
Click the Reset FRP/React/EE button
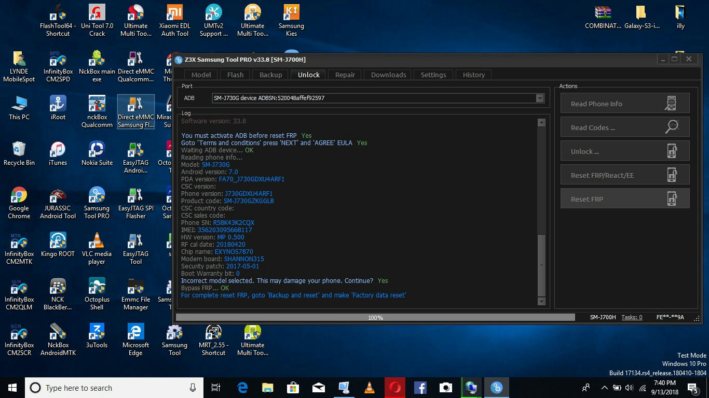coord(625,175)
